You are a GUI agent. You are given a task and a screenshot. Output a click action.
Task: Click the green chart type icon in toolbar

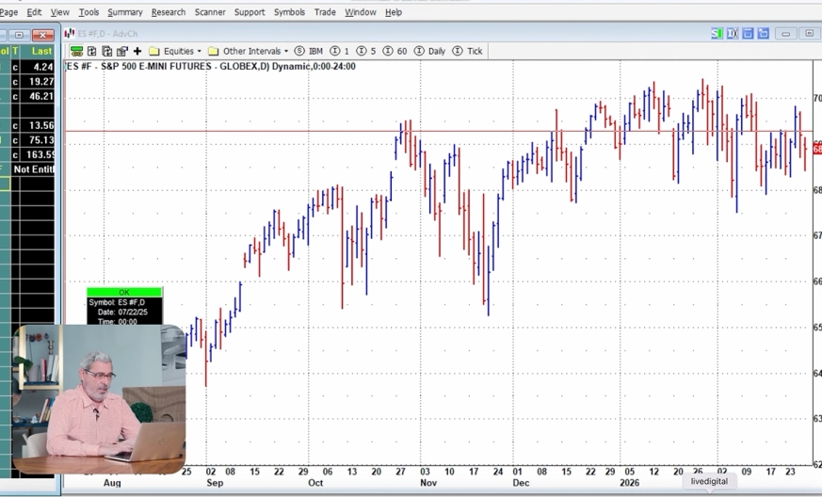tap(76, 51)
